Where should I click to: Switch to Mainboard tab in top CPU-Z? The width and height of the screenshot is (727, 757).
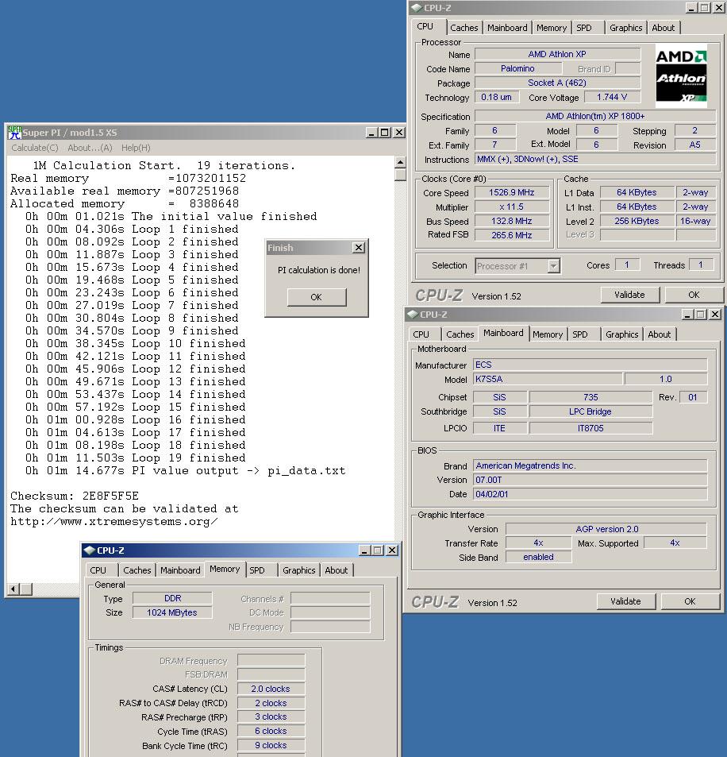tap(507, 28)
